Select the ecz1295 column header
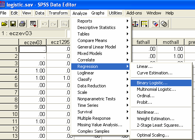The height and width of the screenshot is (140, 195). (59, 42)
